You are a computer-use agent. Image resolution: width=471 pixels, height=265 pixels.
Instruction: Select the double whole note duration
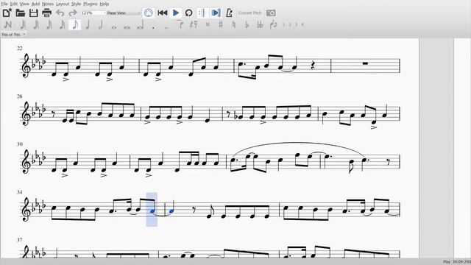click(x=127, y=27)
